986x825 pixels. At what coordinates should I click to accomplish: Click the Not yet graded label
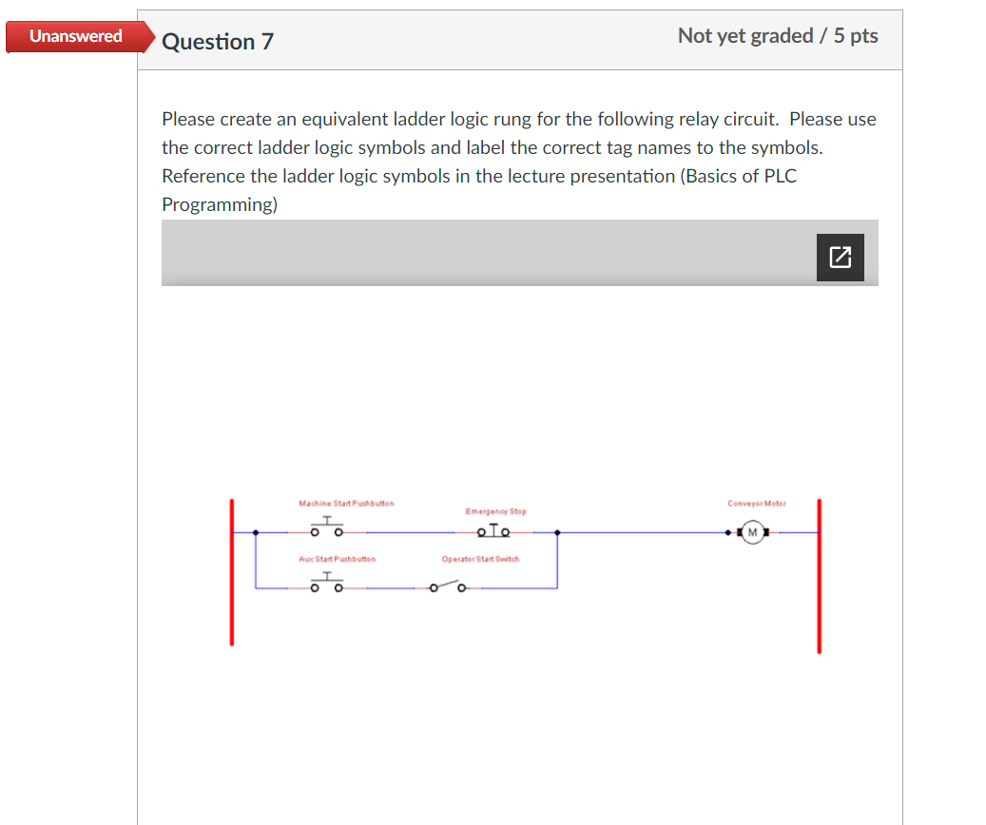click(x=778, y=36)
